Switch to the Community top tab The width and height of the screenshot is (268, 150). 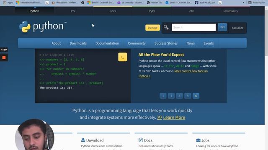(230, 11)
